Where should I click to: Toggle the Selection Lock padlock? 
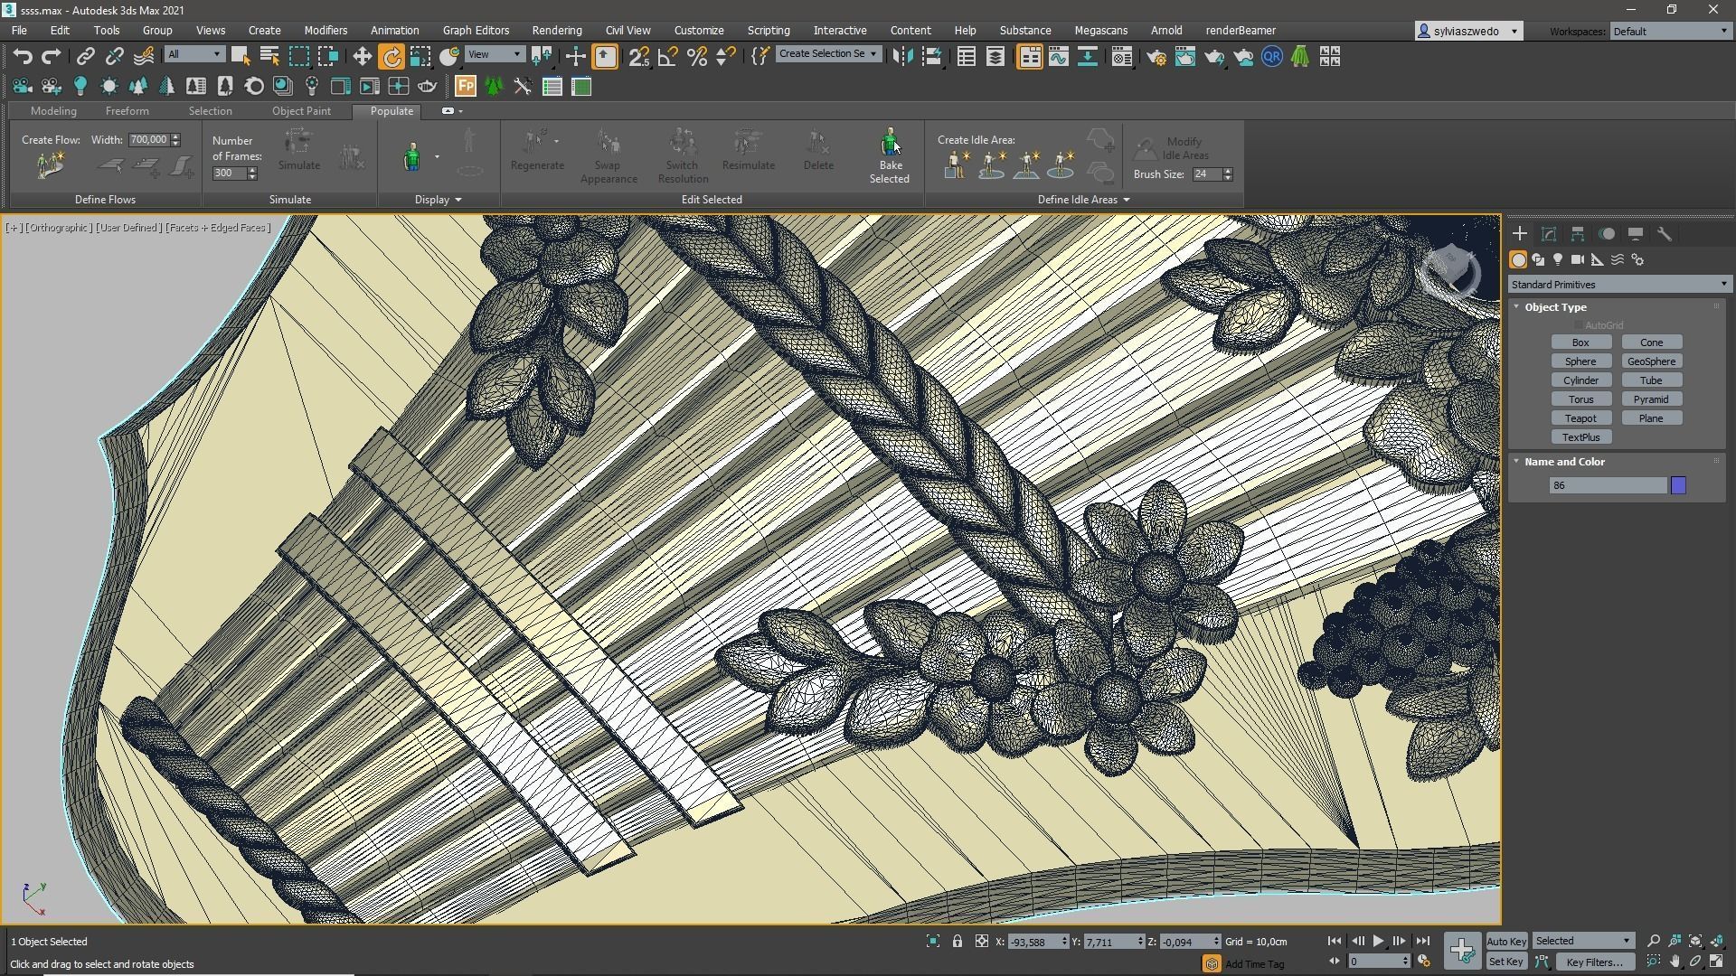(x=957, y=942)
